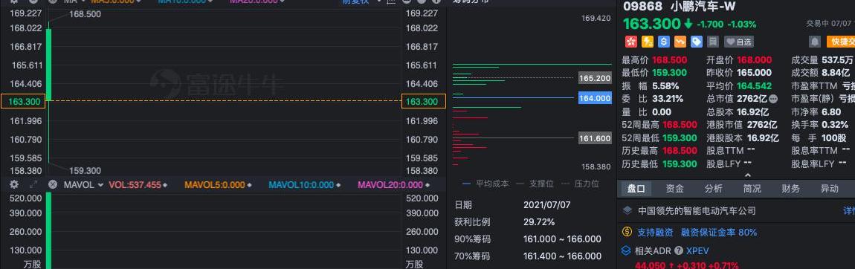Click the 昨收价 165.000 value

(x=754, y=73)
